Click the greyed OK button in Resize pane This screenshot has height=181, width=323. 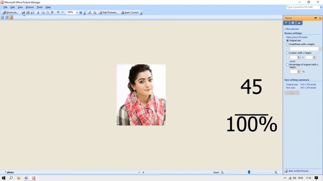(292, 93)
